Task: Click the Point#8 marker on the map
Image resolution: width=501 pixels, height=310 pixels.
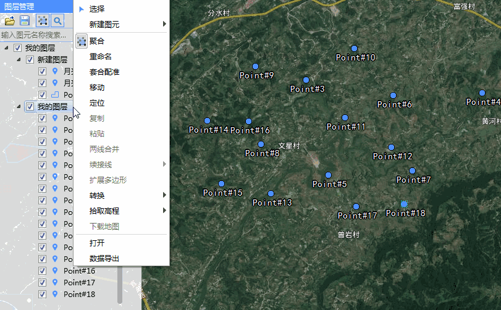Action: point(261,145)
